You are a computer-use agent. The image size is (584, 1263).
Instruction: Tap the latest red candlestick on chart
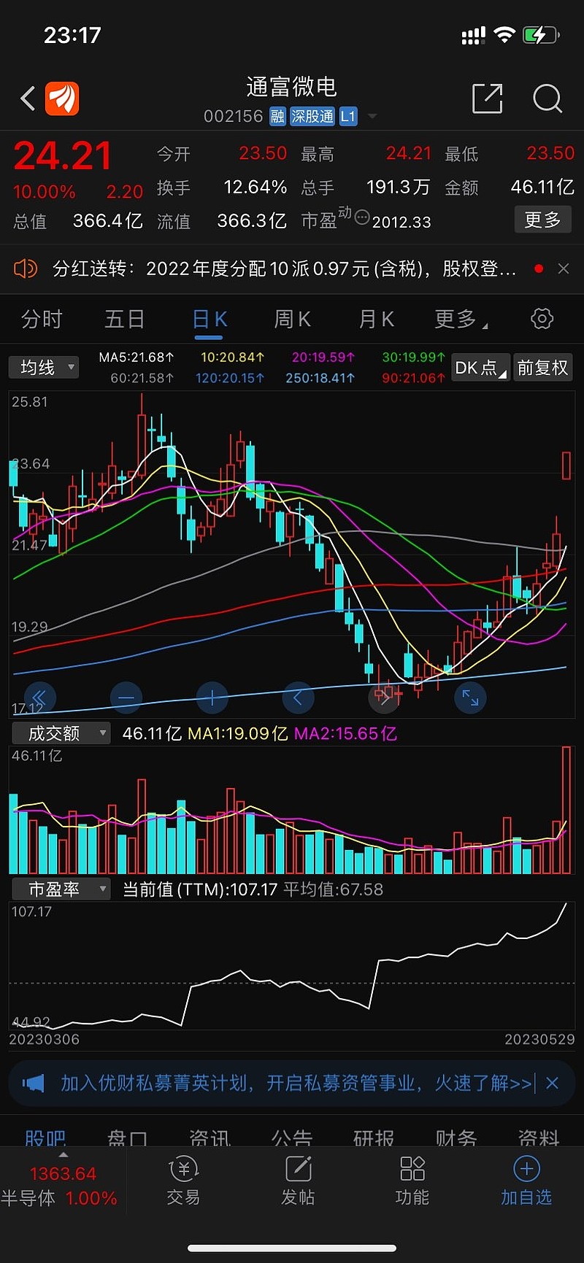coord(566,466)
